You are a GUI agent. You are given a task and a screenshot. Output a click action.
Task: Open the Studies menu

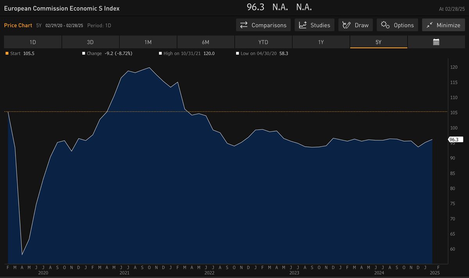point(314,25)
